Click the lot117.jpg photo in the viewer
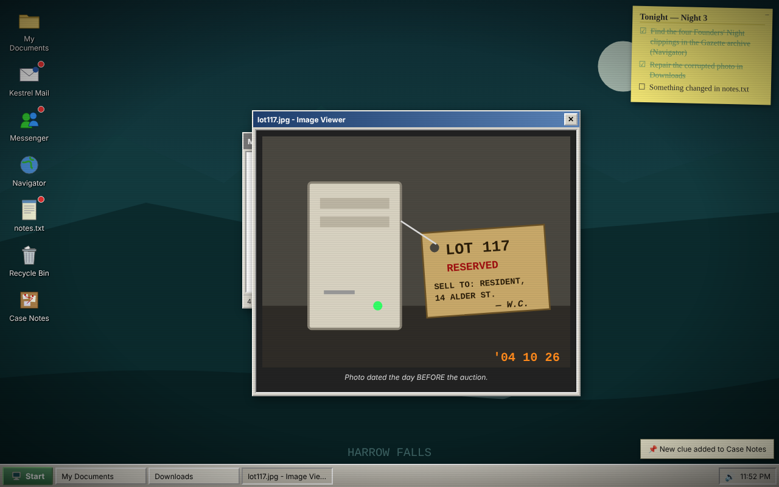779x487 pixels. [416, 251]
